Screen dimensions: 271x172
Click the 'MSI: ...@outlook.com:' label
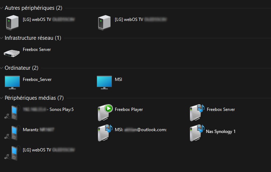pyautogui.click(x=141, y=130)
